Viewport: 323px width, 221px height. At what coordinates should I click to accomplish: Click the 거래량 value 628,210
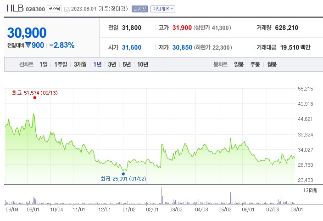pyautogui.click(x=287, y=28)
